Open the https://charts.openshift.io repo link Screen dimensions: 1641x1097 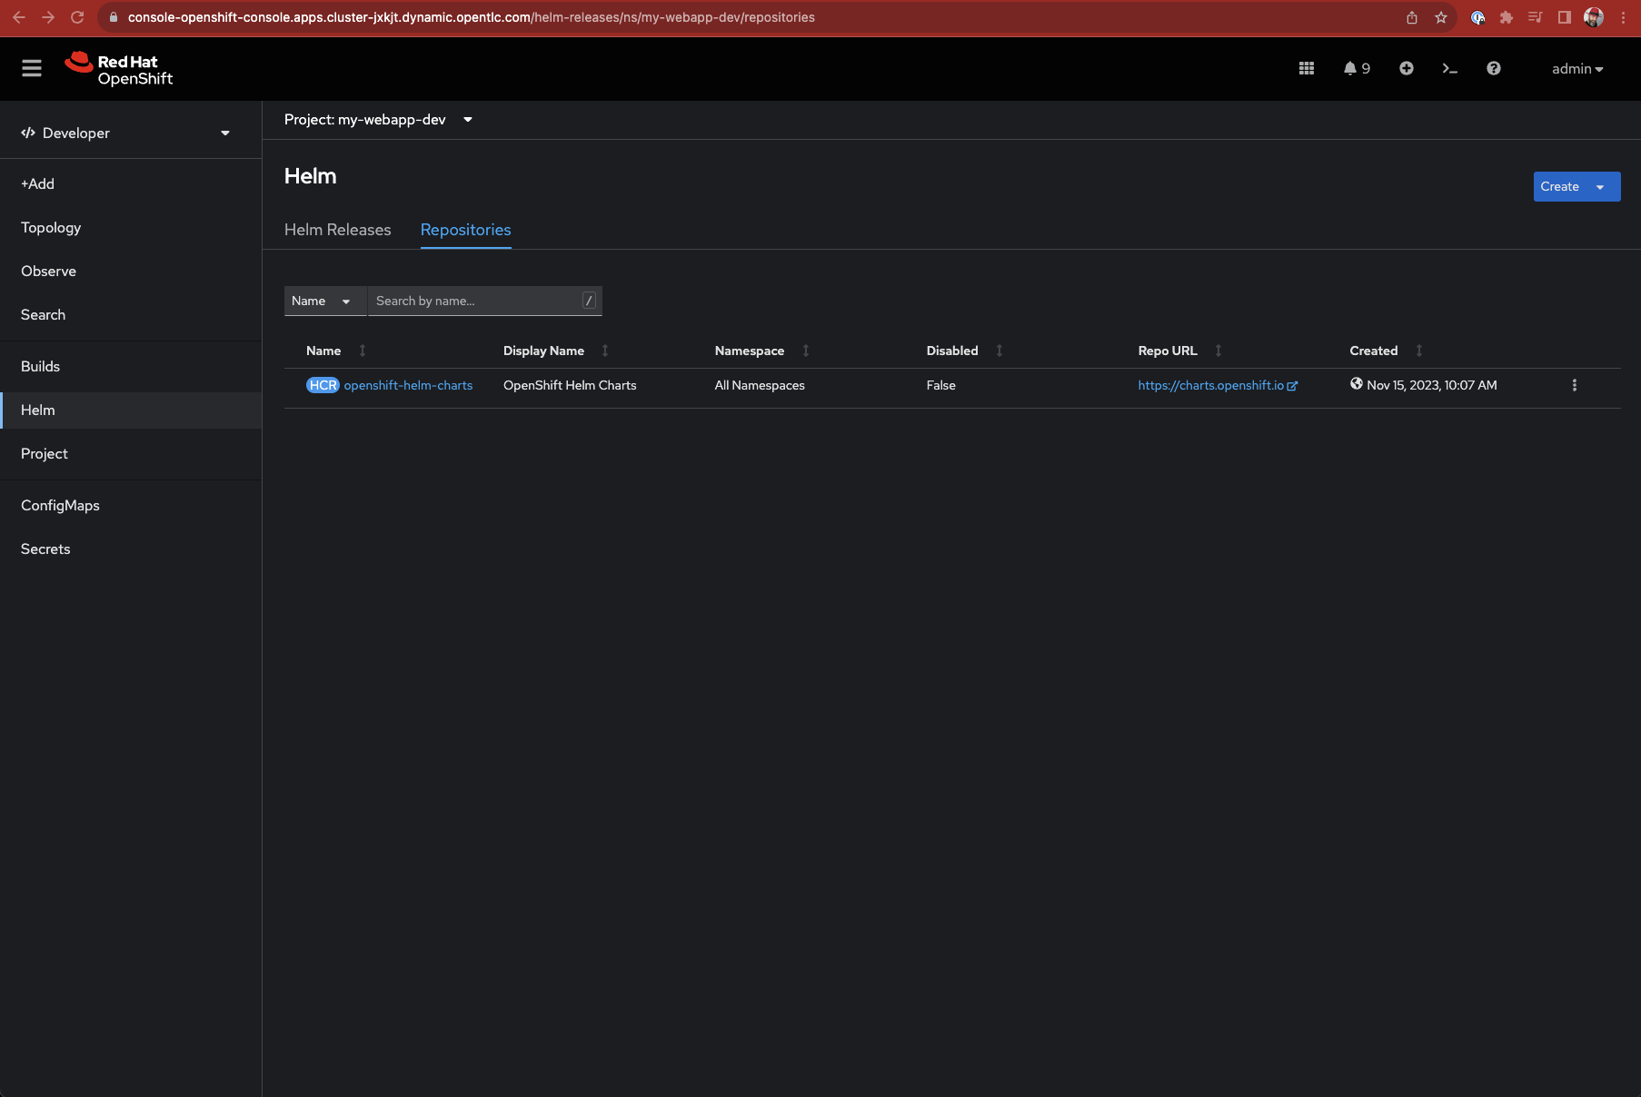coord(1213,385)
